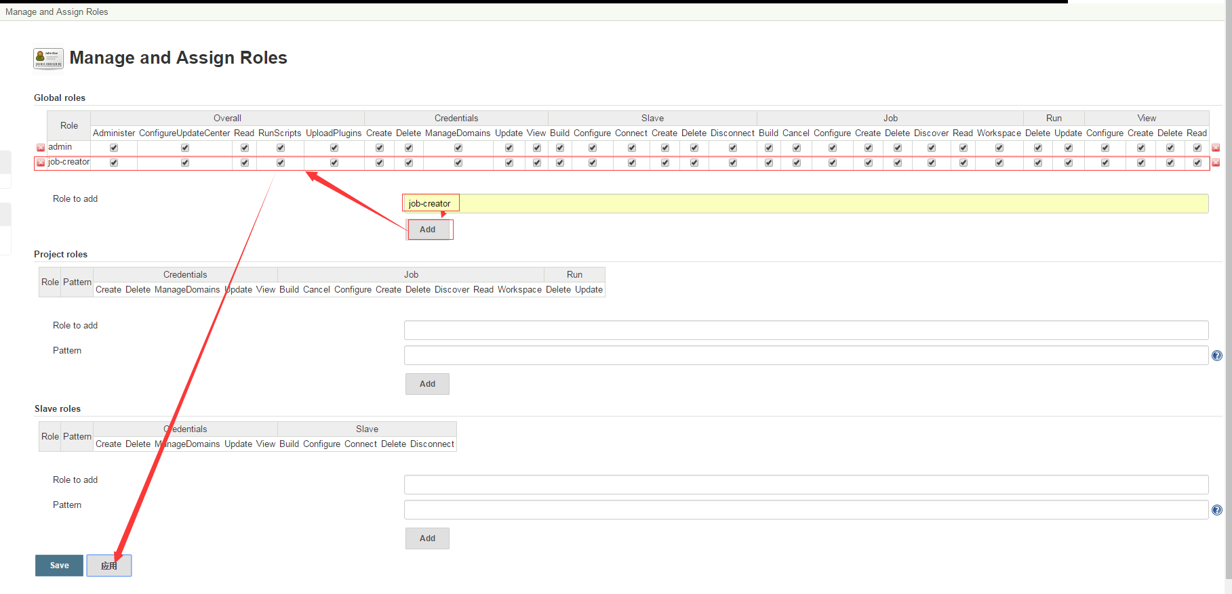1232x594 pixels.
Task: Focus Slave roles Pattern input field
Action: [x=806, y=510]
